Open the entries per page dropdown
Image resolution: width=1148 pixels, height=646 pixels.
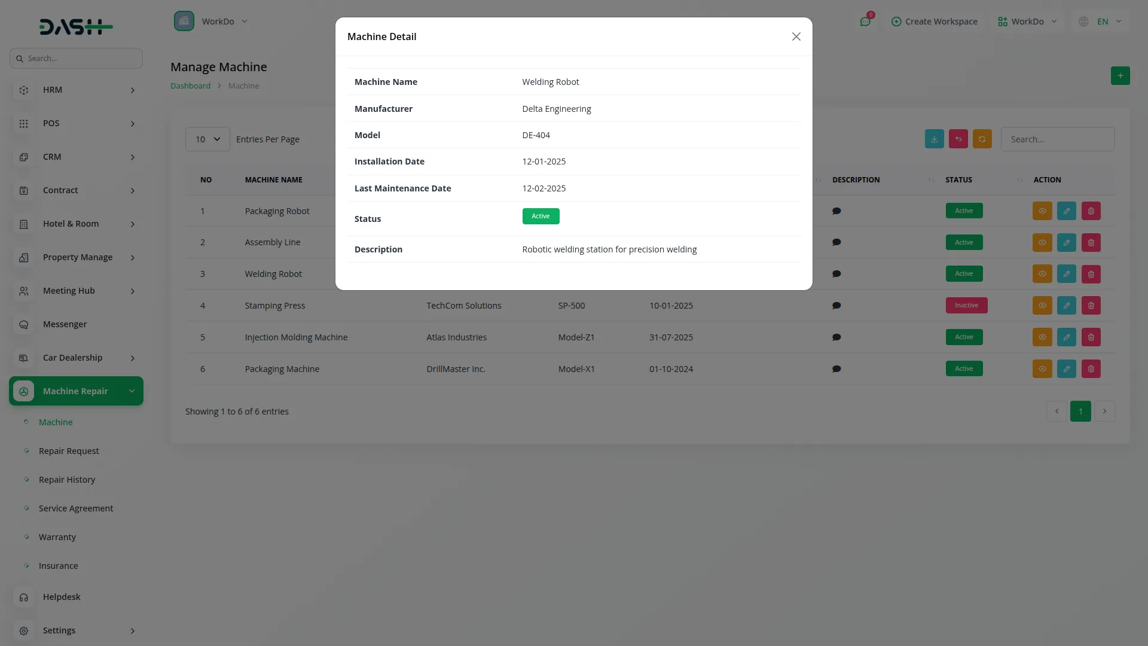tap(207, 139)
